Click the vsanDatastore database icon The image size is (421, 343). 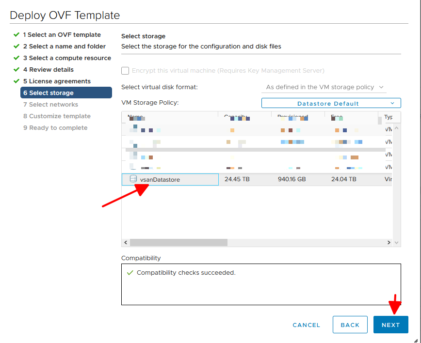pyautogui.click(x=133, y=179)
